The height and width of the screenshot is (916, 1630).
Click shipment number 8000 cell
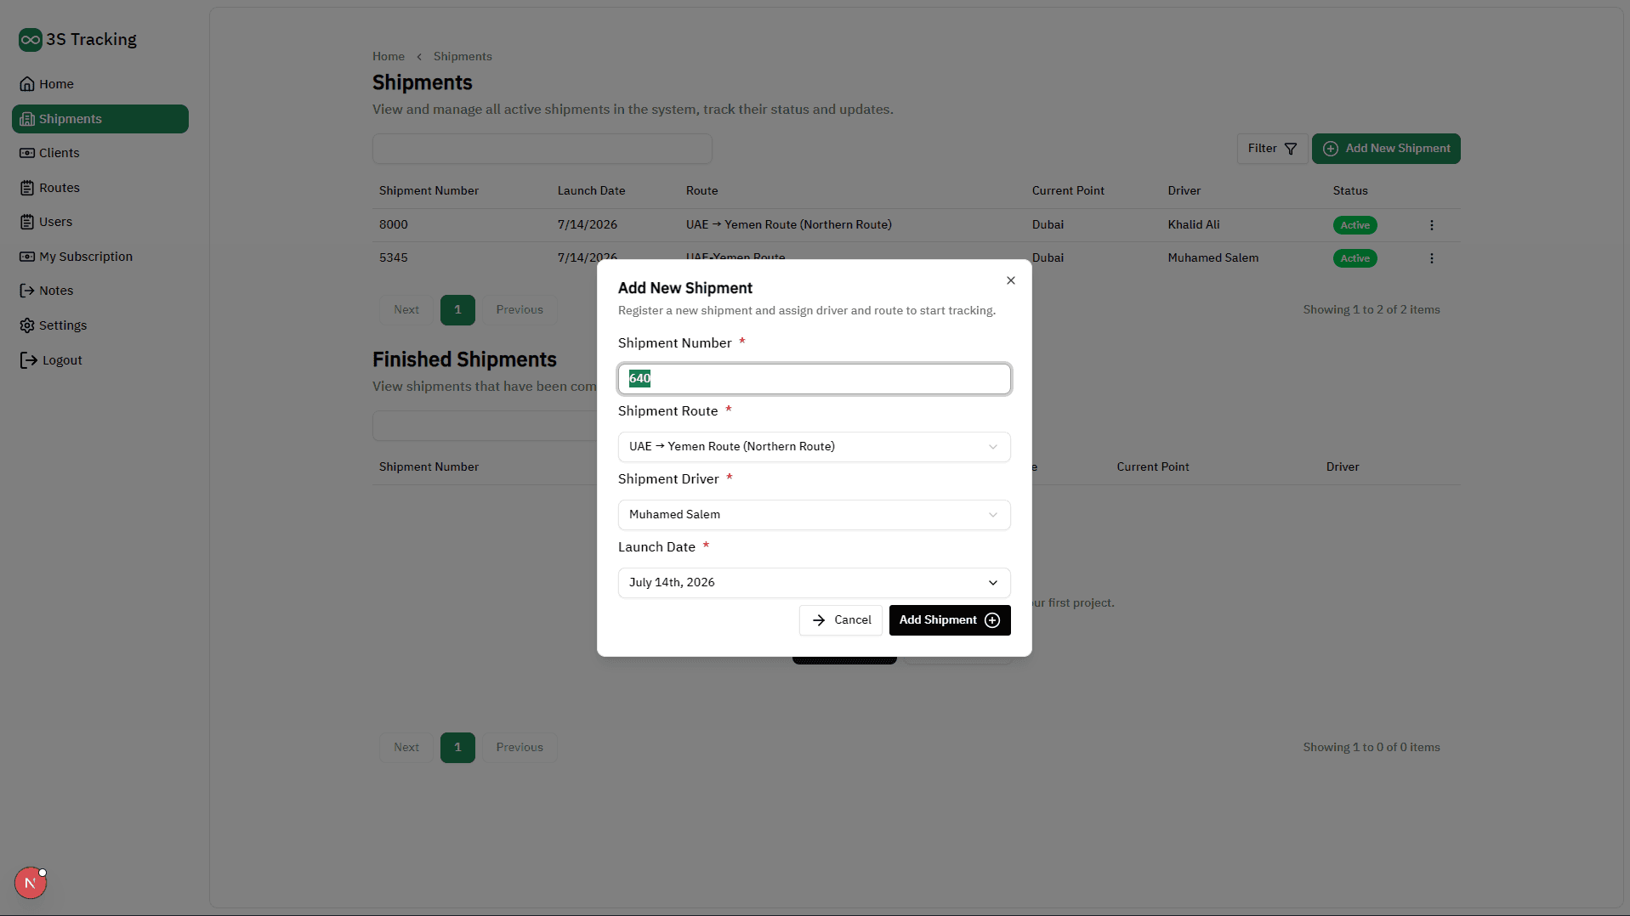coord(394,225)
